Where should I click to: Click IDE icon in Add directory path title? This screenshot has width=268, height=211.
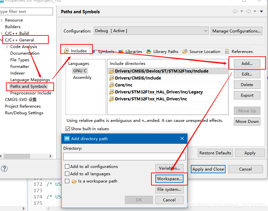pos(67,138)
